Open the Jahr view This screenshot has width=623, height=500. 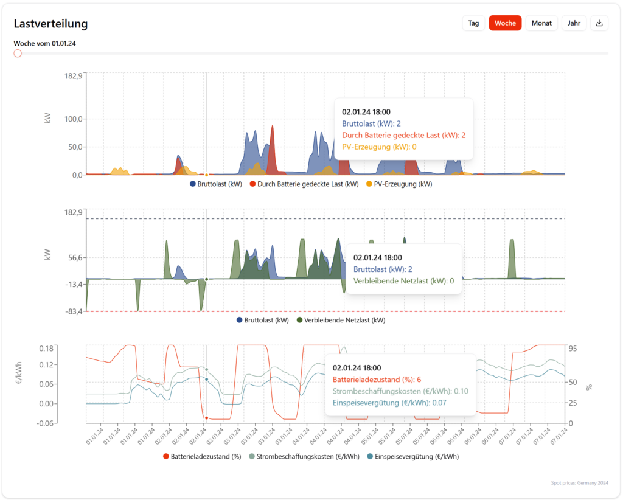[x=574, y=23]
